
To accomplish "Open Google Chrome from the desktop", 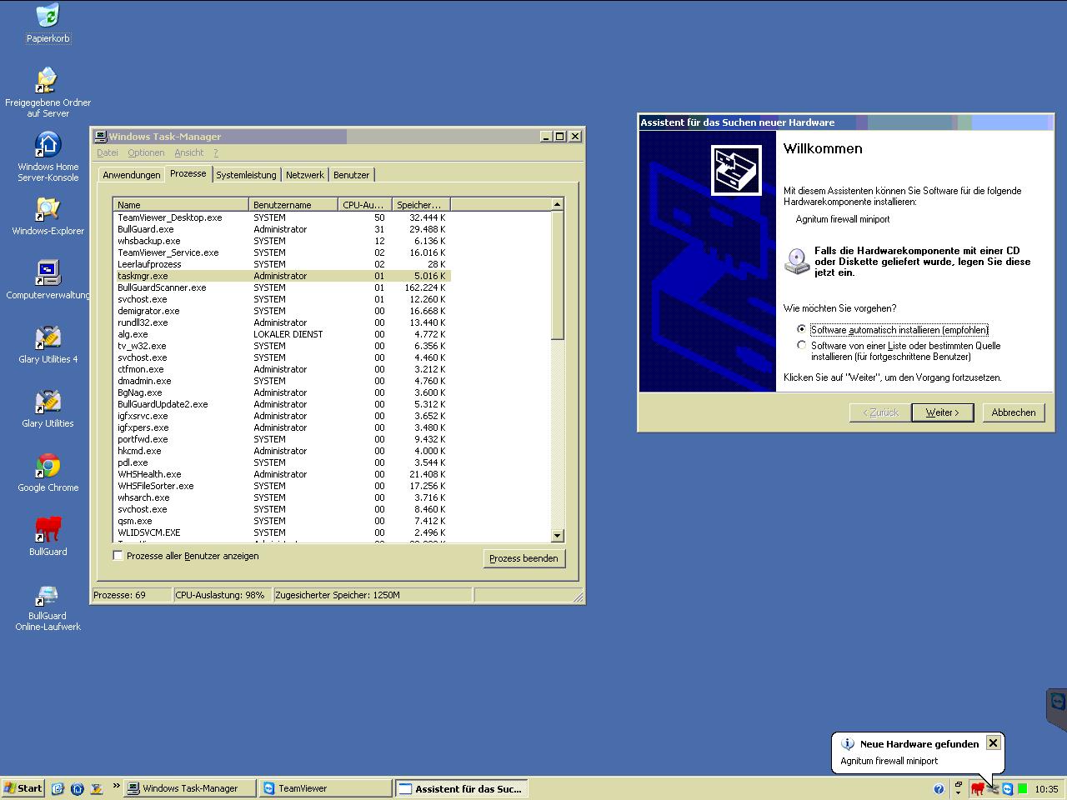I will tap(48, 472).
